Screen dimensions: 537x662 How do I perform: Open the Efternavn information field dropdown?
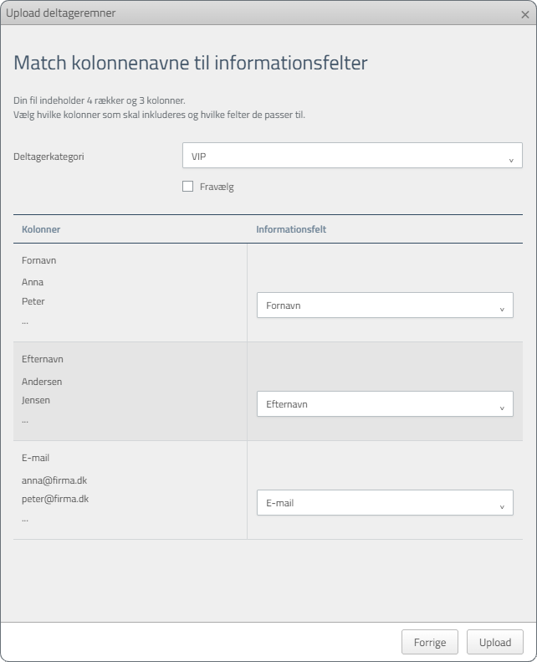click(385, 403)
